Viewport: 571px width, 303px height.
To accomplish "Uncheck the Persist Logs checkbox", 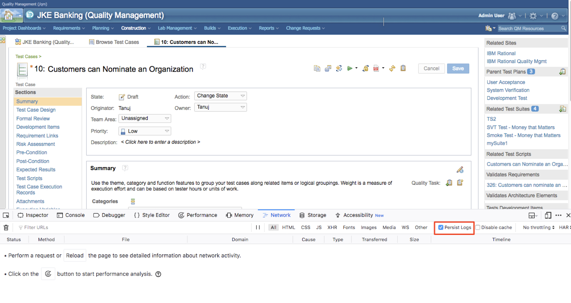I will 441,227.
